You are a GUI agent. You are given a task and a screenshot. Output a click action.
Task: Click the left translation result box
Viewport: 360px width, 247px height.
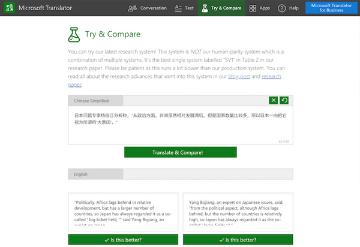(123, 213)
